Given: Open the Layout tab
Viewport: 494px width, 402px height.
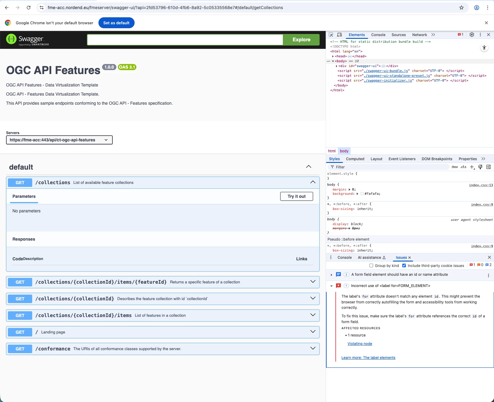Looking at the screenshot, I should pos(376,159).
